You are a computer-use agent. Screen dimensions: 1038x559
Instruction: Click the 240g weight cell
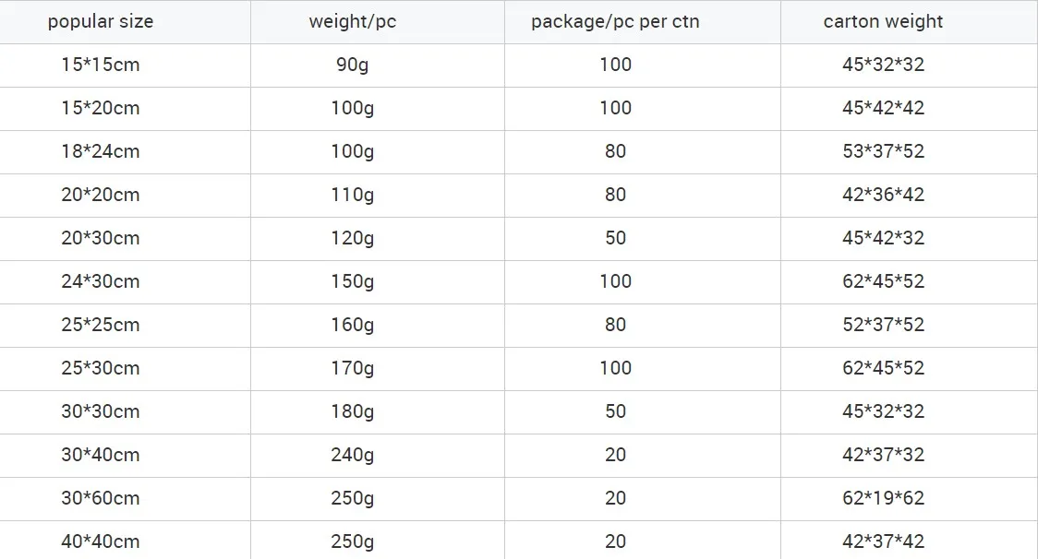click(x=352, y=455)
